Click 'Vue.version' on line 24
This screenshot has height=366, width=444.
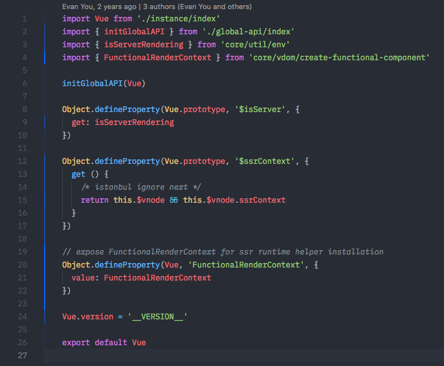click(x=87, y=317)
